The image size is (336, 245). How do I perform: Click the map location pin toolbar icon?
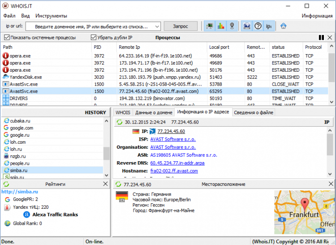point(232,26)
